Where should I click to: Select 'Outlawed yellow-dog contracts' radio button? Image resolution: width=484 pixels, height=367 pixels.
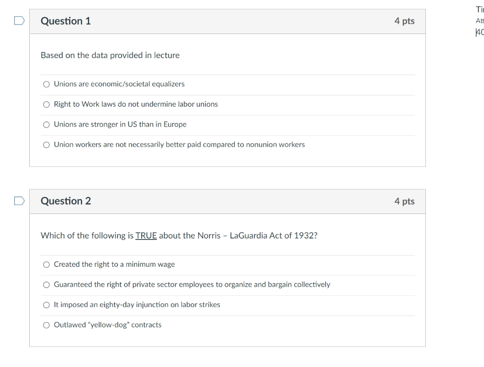point(46,325)
